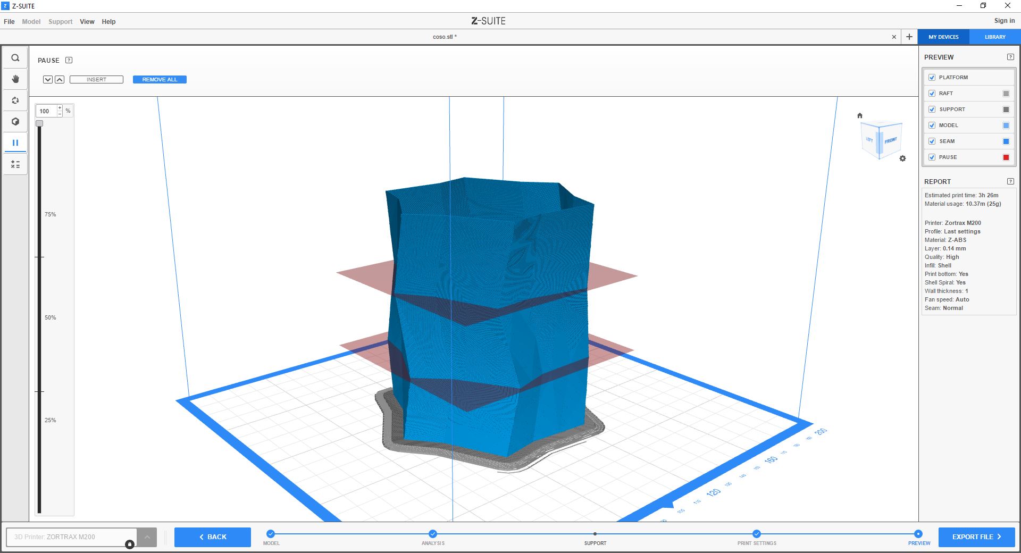
Task: Select the rotate view tool
Action: tap(15, 100)
